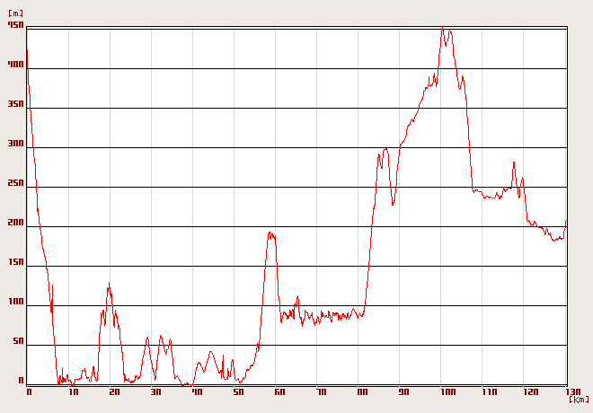Click the dip in the profile near 88 km
Viewport: 593px width, 413px height.
point(393,205)
